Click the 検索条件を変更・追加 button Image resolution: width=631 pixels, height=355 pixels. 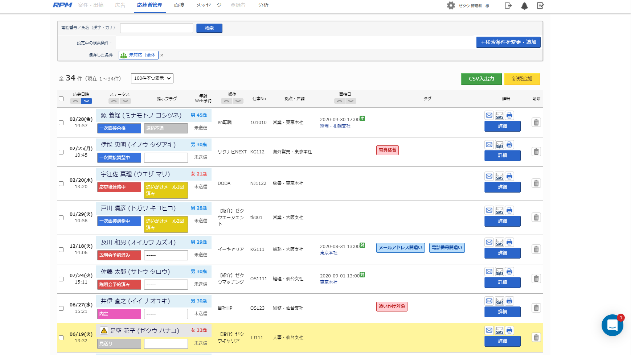click(508, 42)
